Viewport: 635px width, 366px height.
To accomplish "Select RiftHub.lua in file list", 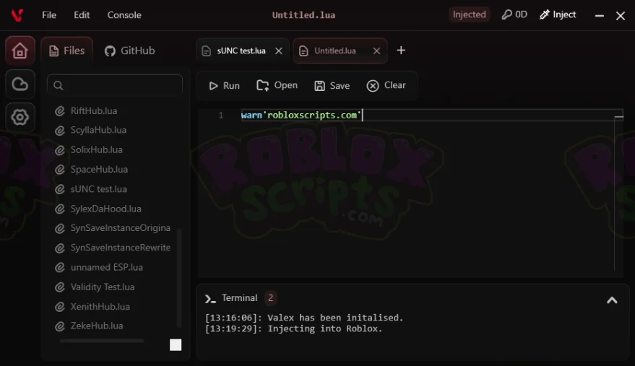I will click(x=93, y=111).
